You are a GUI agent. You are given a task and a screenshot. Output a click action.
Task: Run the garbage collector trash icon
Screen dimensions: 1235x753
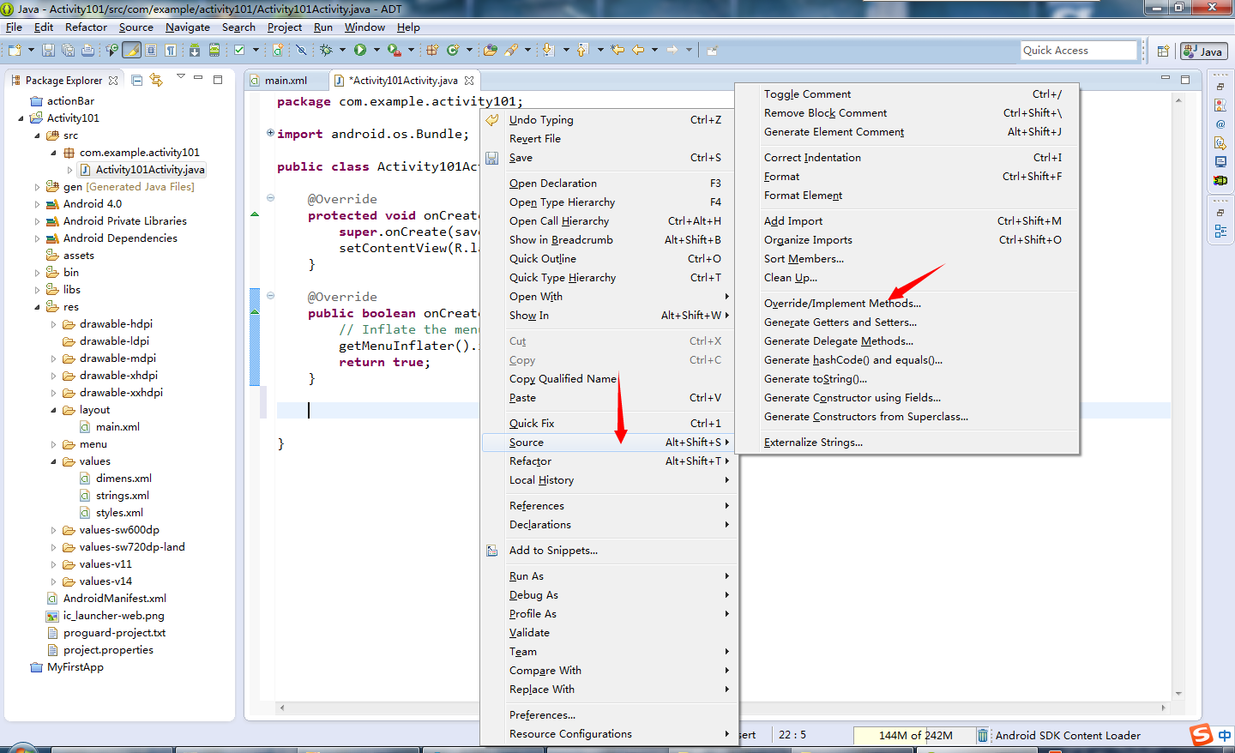click(x=983, y=735)
